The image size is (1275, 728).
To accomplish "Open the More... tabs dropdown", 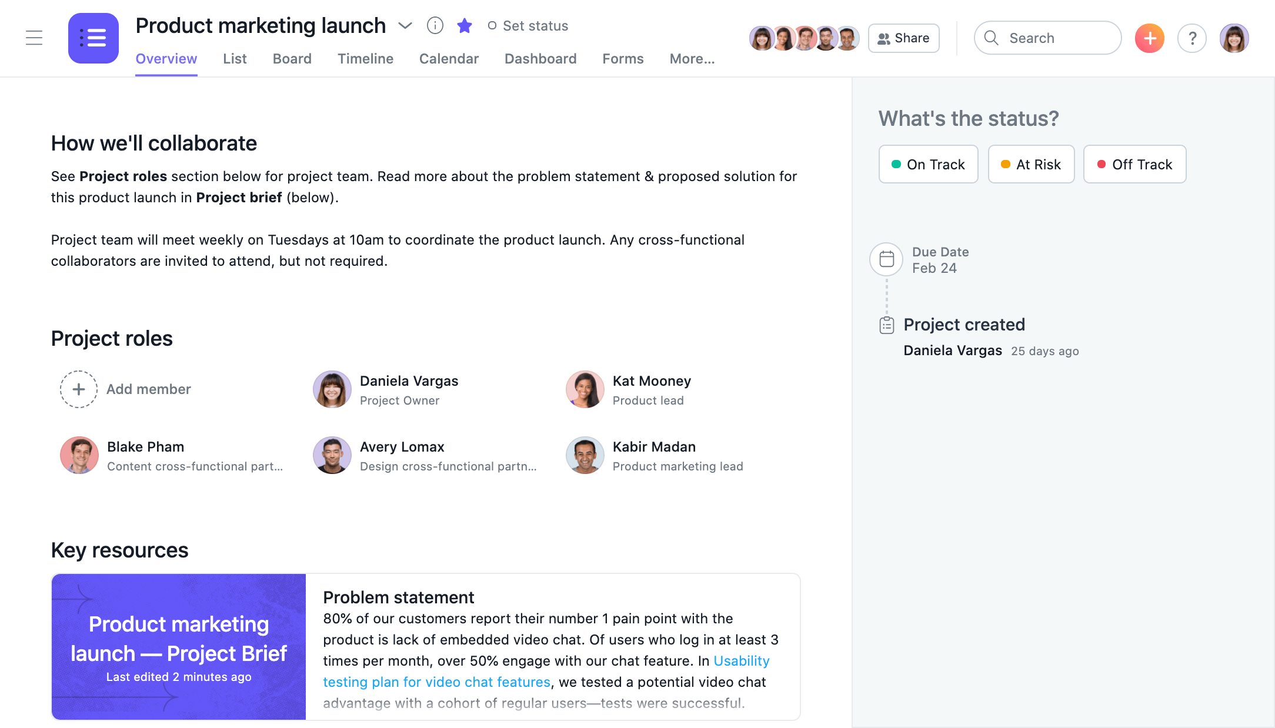I will [x=692, y=58].
